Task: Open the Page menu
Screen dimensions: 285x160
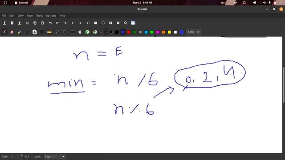Action: tap(30, 16)
